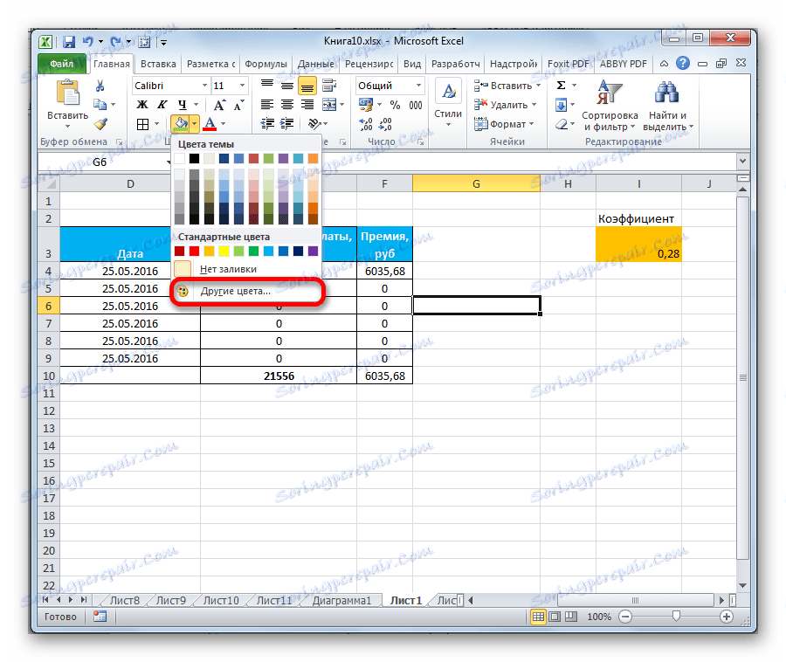Click Формат cells button
Screen dimensions: 786x662
[504, 124]
